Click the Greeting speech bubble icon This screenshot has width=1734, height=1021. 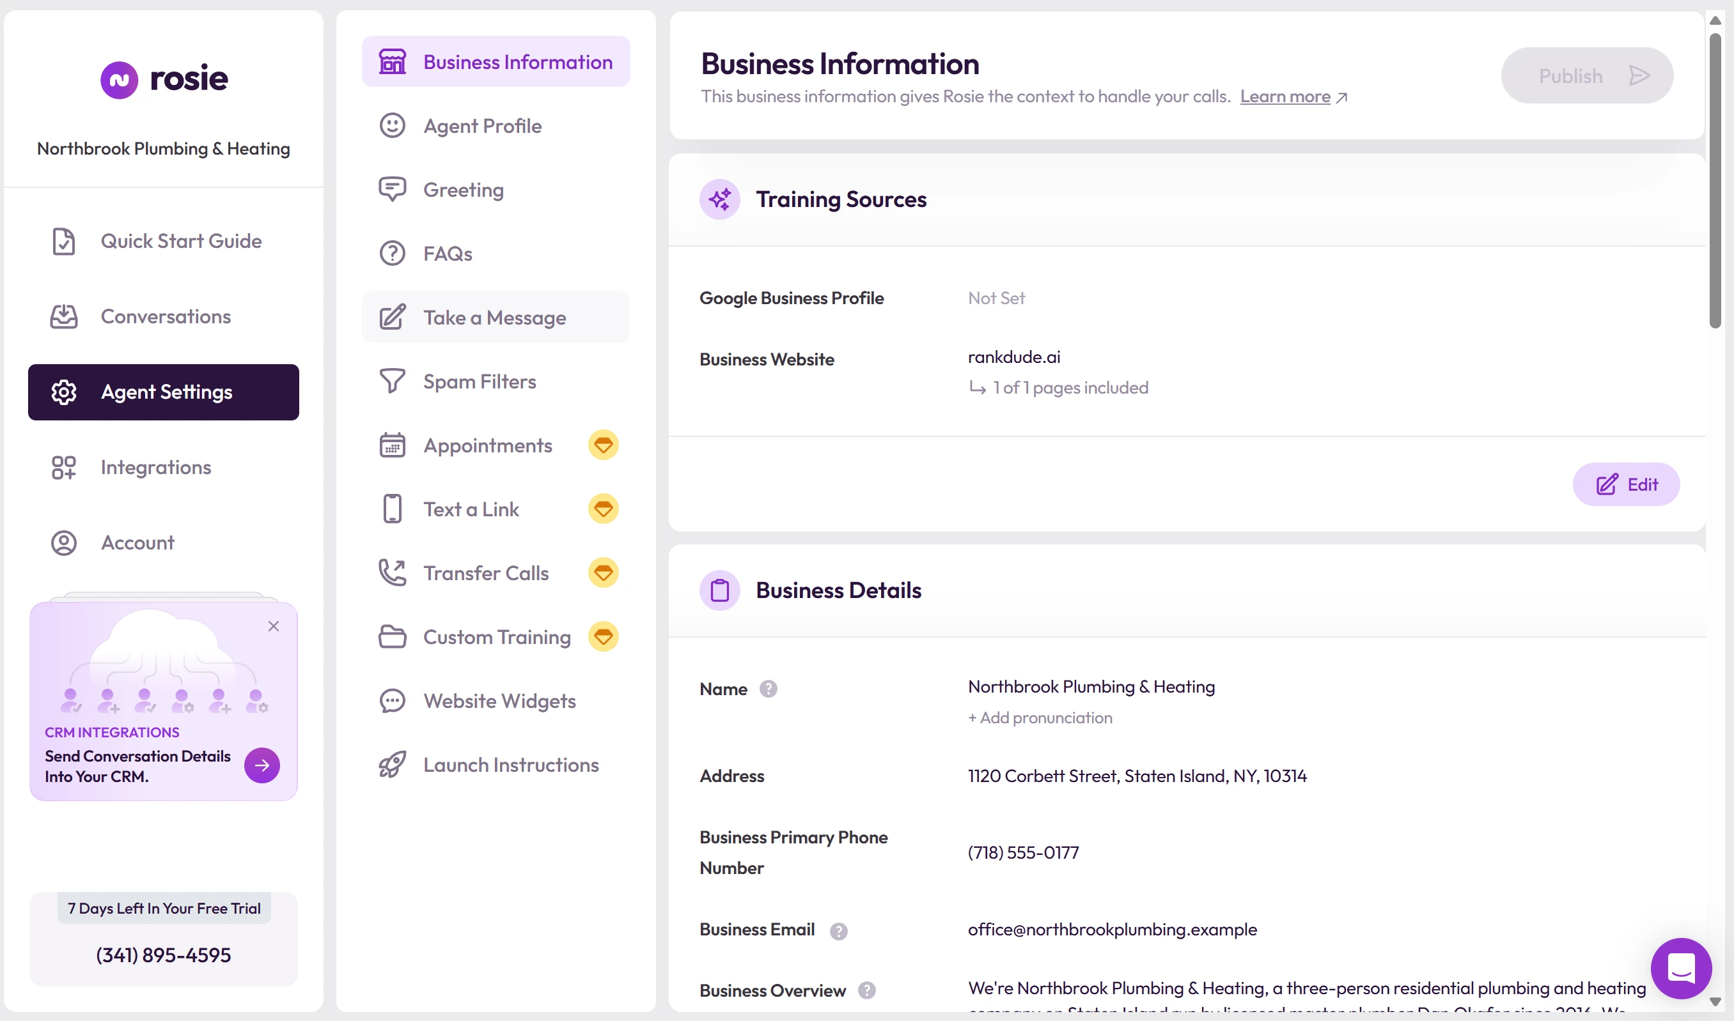(393, 190)
